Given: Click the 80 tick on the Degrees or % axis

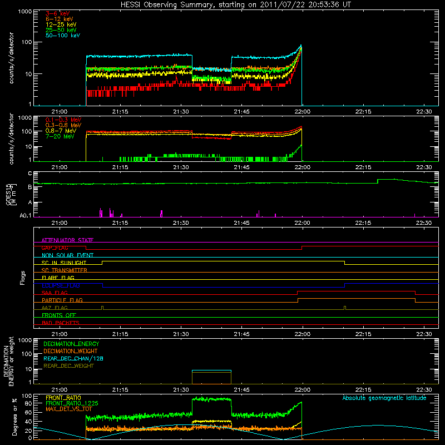Looking at the screenshot, I should click(x=28, y=403).
